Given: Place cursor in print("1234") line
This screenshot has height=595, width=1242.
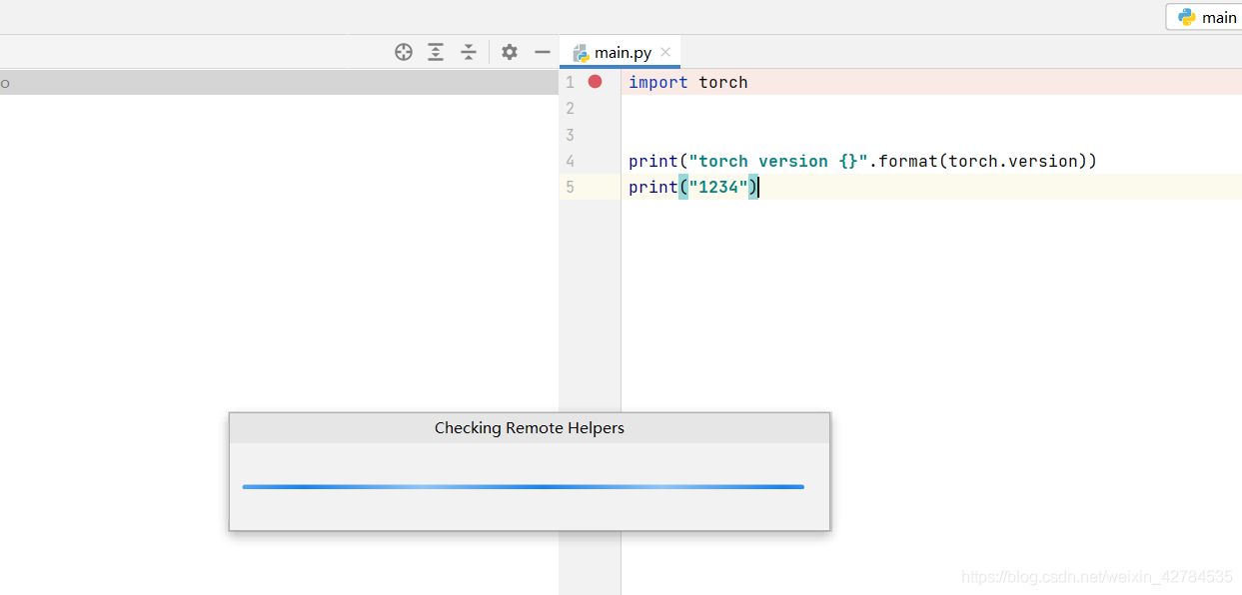Looking at the screenshot, I should click(693, 187).
